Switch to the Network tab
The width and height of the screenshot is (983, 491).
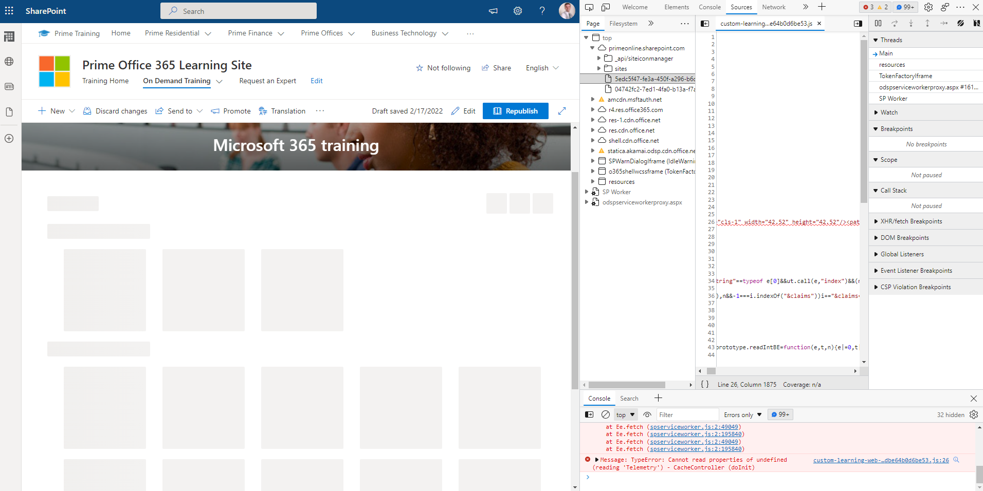(773, 7)
